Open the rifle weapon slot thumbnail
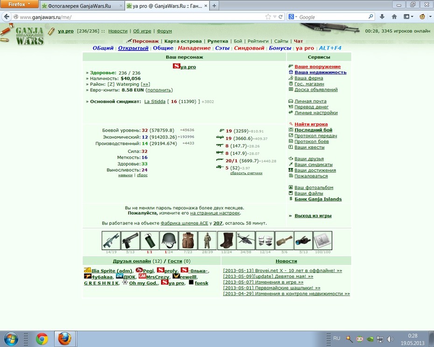 (111, 241)
